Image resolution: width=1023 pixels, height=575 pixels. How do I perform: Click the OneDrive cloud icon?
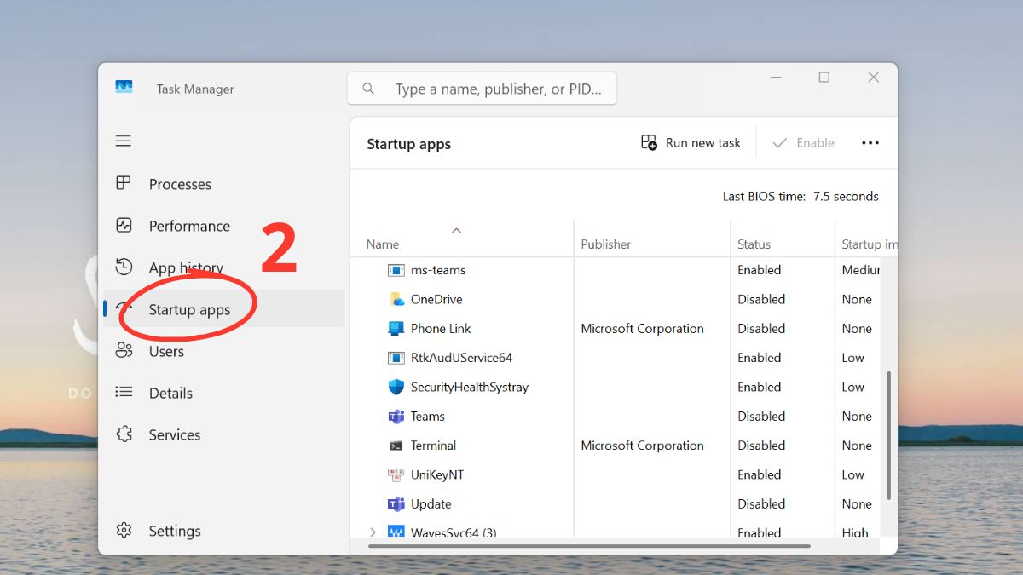(x=396, y=299)
